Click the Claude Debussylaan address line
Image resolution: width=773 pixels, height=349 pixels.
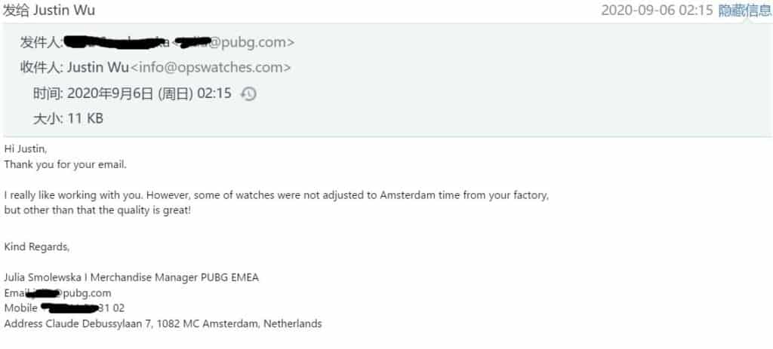click(163, 324)
